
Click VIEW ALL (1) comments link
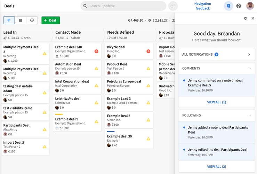point(217,102)
